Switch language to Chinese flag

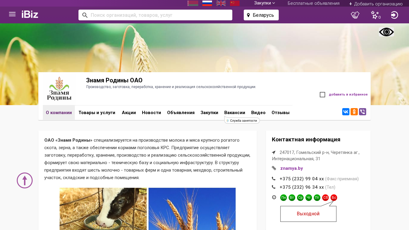[235, 3]
